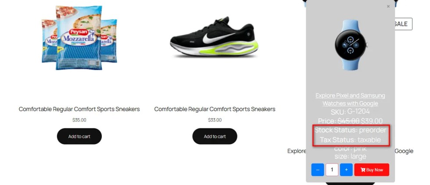Screen dimensions: 430x185
Task: Click the first Comfortable Regular Comfort Sneakers title
Action: coord(79,109)
